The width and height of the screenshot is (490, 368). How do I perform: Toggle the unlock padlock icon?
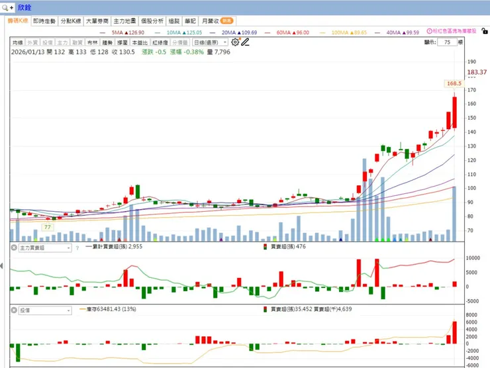[485, 31]
